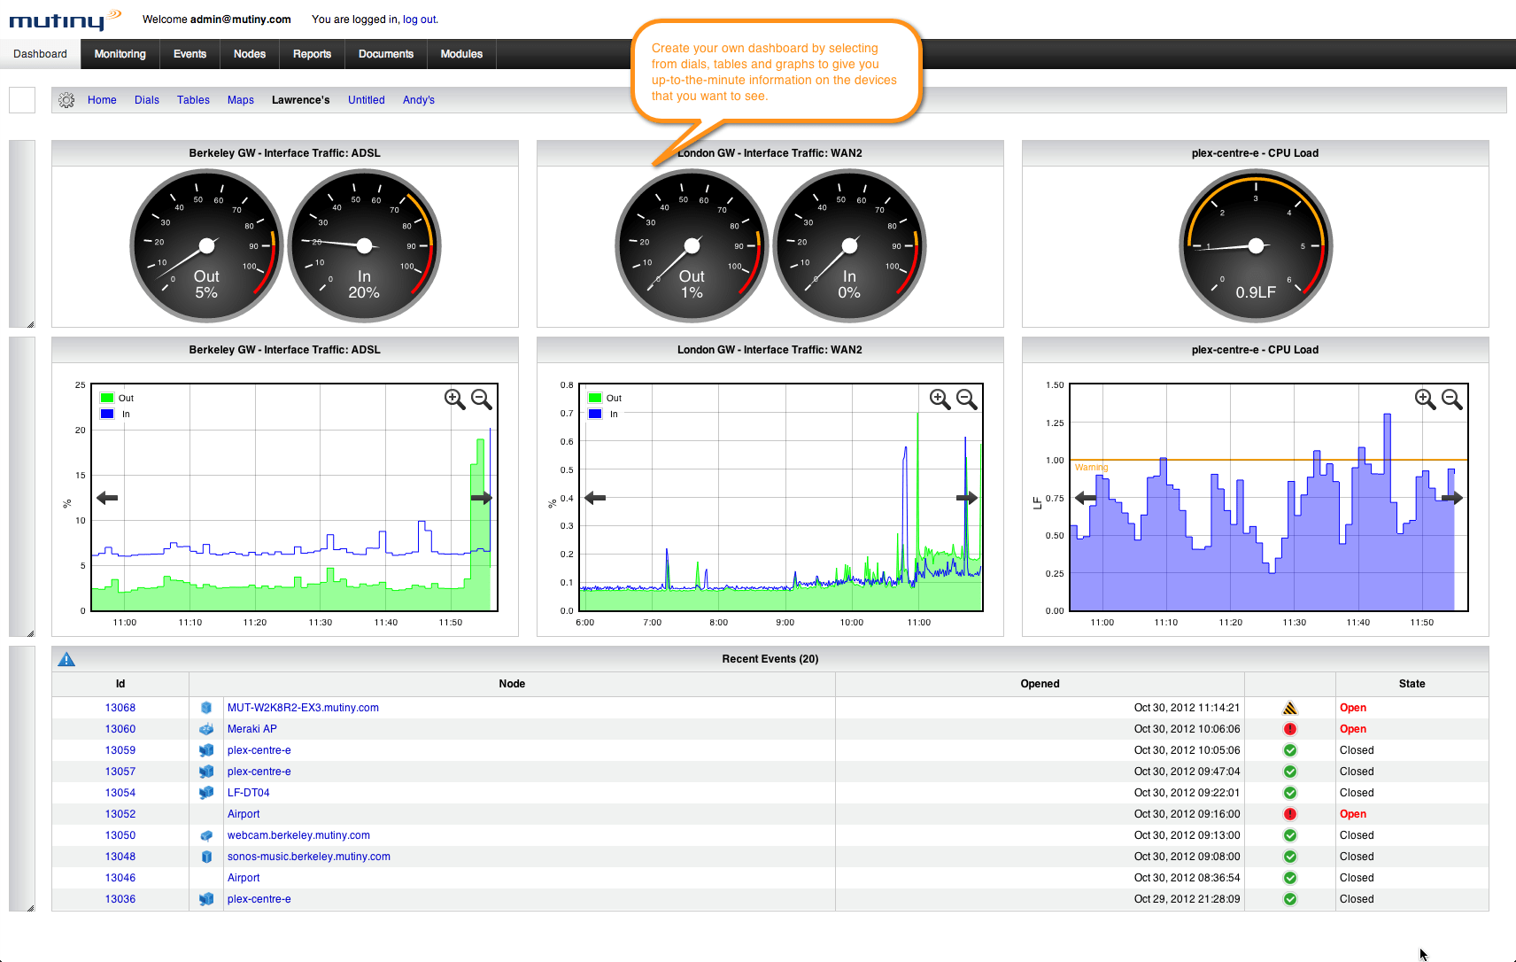Viewport: 1516px width, 962px height.
Task: Pan London GW graph right with arrow
Action: pyautogui.click(x=967, y=498)
